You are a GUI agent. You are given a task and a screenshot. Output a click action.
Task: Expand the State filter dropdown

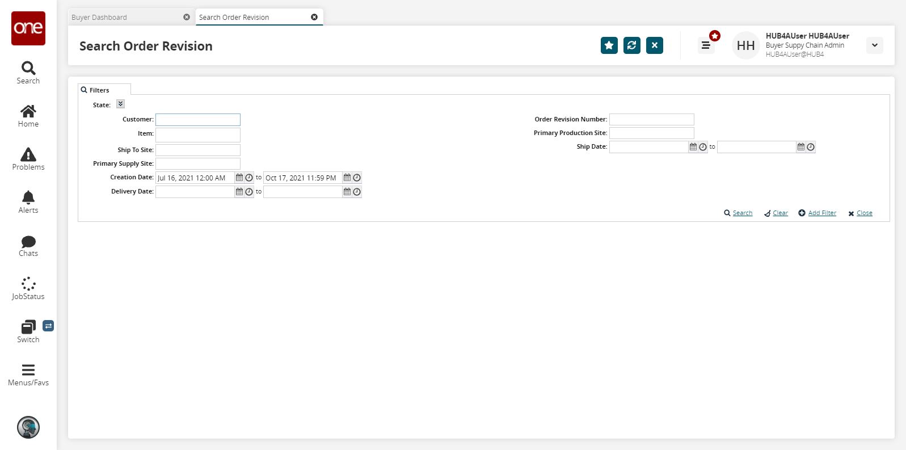point(120,104)
